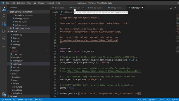
Task: Open the View menu
Action: pos(29,3)
